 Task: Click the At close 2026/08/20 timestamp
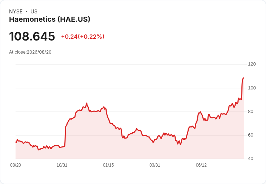pyautogui.click(x=30, y=52)
